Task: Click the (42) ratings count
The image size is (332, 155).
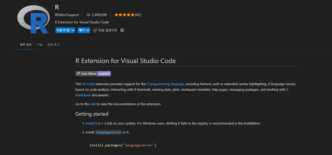Action: 138,15
